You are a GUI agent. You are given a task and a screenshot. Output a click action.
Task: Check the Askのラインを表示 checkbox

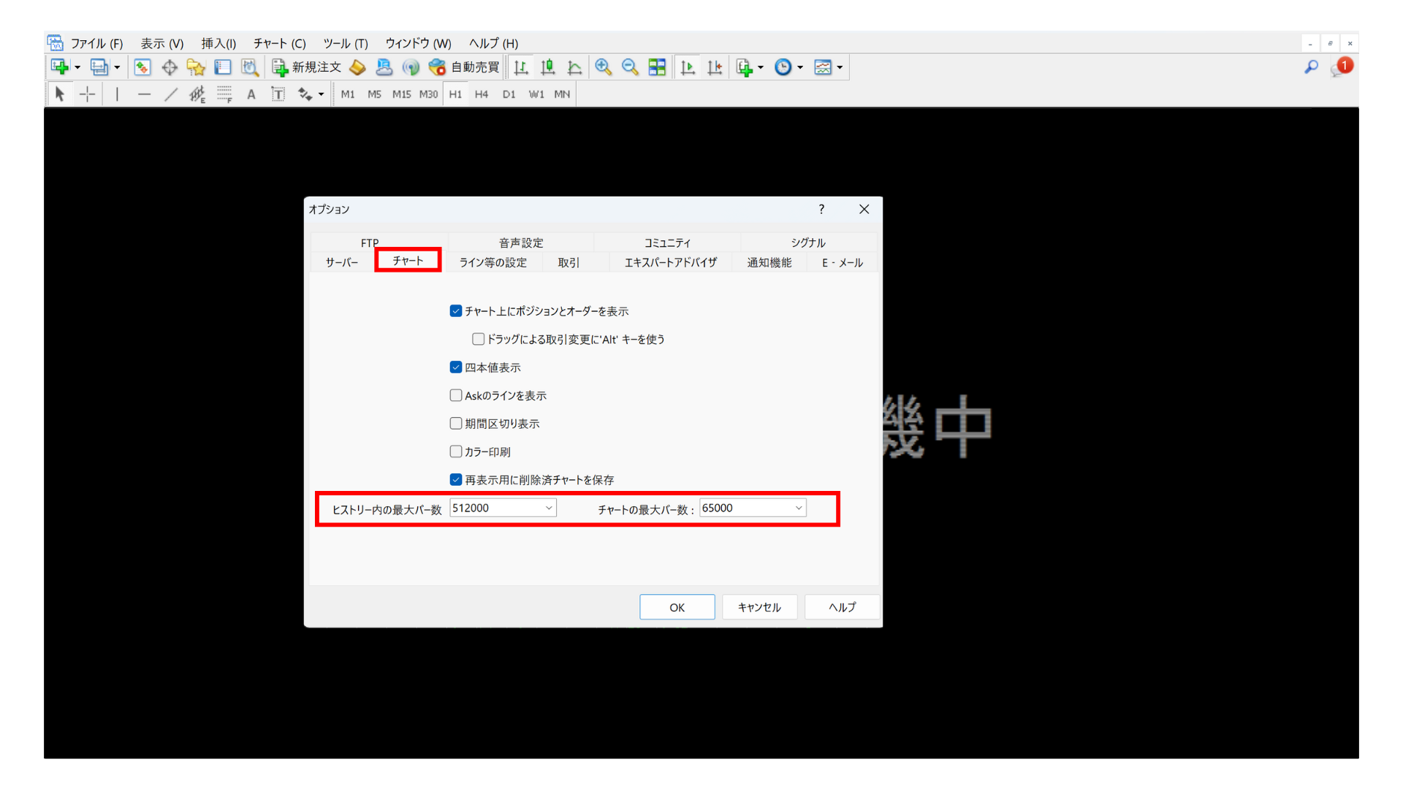click(455, 395)
